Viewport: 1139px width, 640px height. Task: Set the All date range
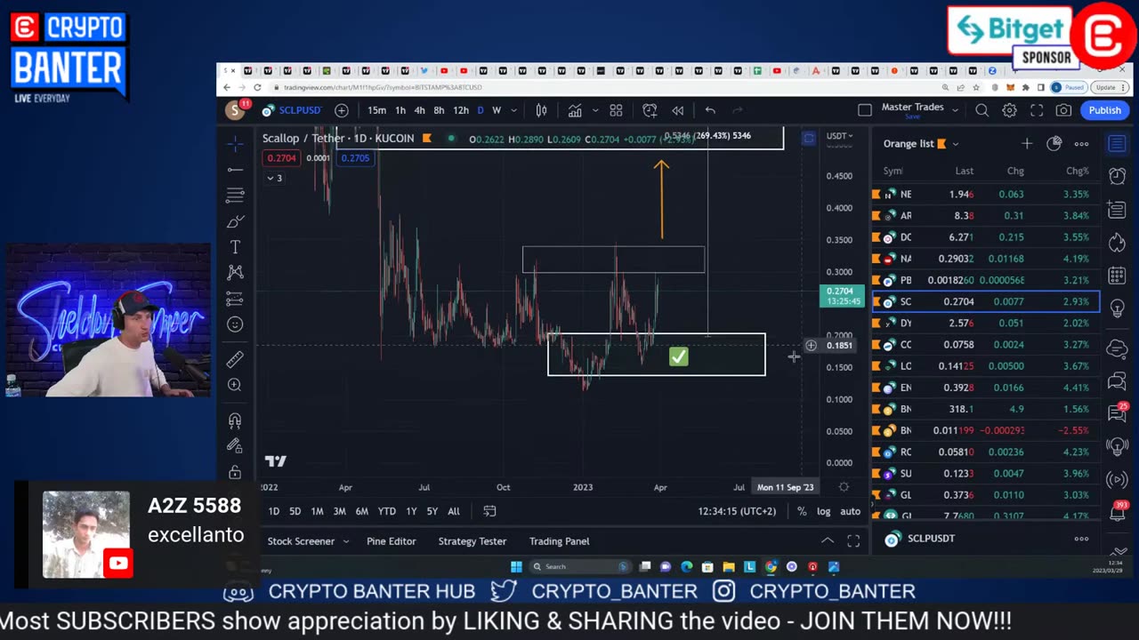click(453, 511)
